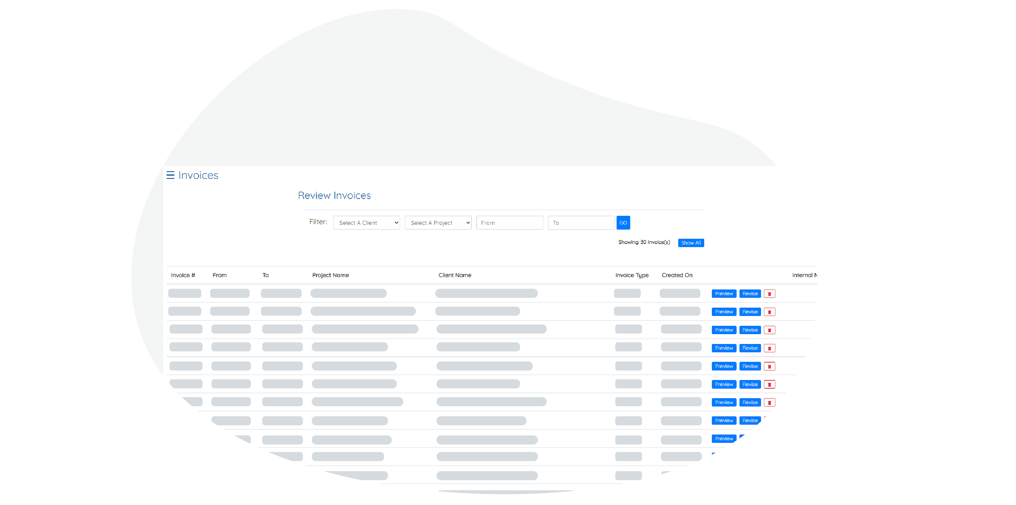The width and height of the screenshot is (1016, 505).
Task: Delete the invoice in the sixth row
Action: [x=769, y=384]
